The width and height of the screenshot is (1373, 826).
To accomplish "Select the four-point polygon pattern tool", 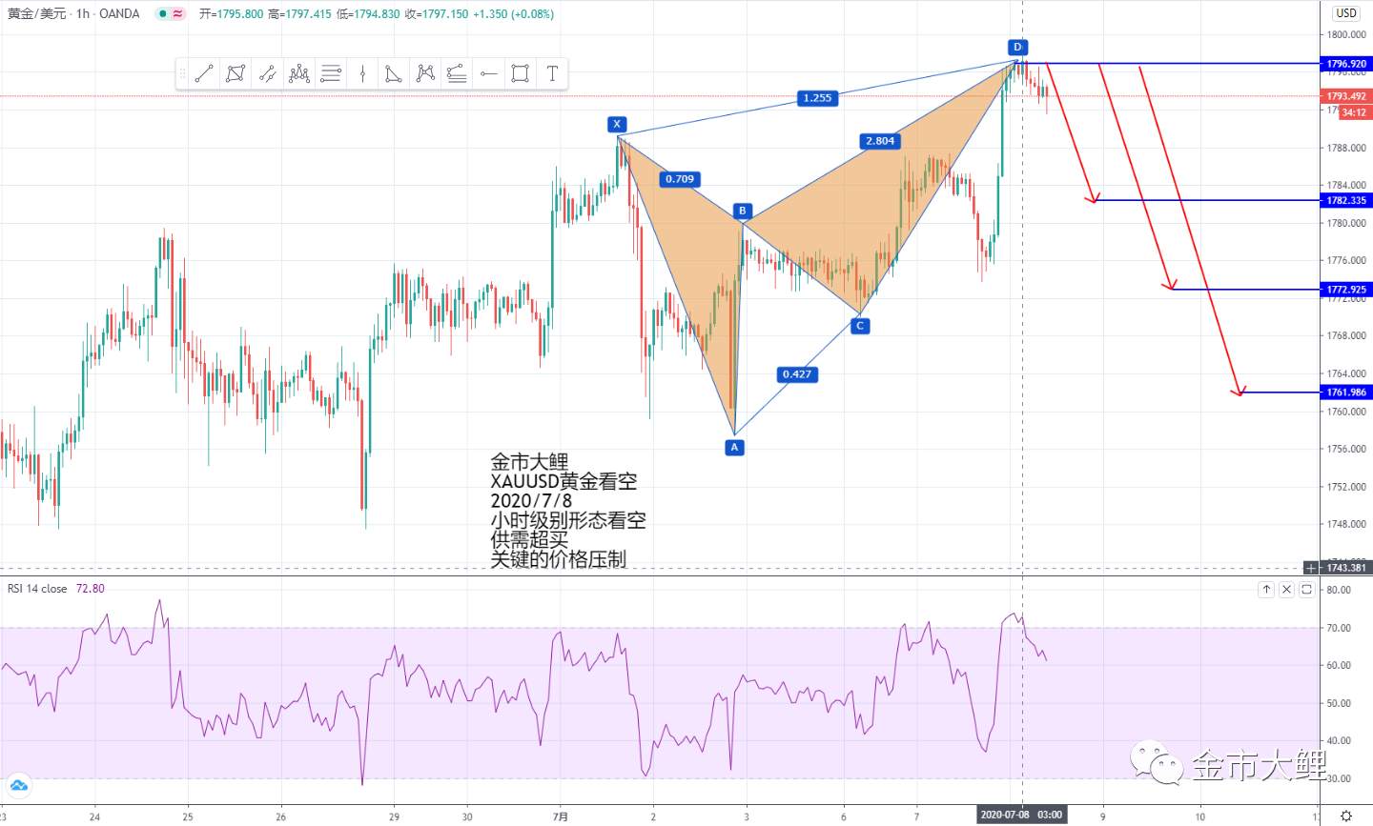I will click(x=236, y=73).
